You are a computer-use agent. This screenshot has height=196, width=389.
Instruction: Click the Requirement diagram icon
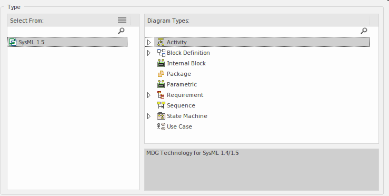161,95
